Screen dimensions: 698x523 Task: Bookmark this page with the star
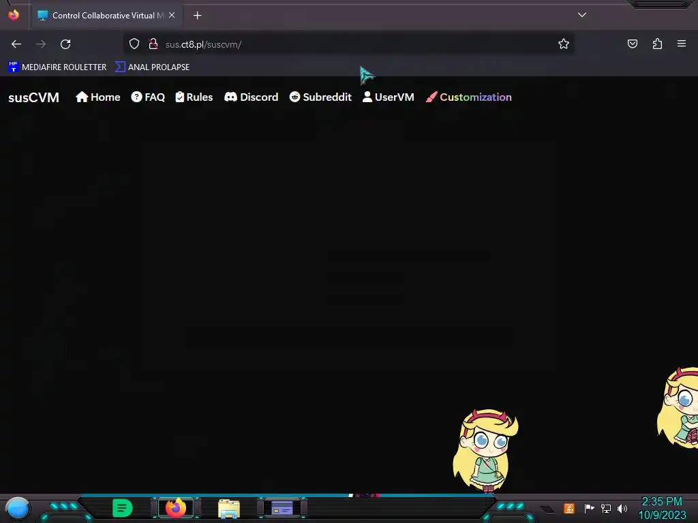[564, 44]
